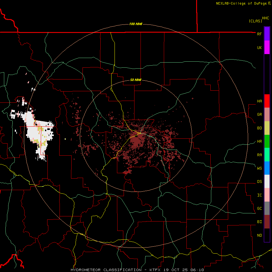Select the gray GC ground clutter swatch
Image resolution: width=272 pixels, height=272 pixels.
267,208
